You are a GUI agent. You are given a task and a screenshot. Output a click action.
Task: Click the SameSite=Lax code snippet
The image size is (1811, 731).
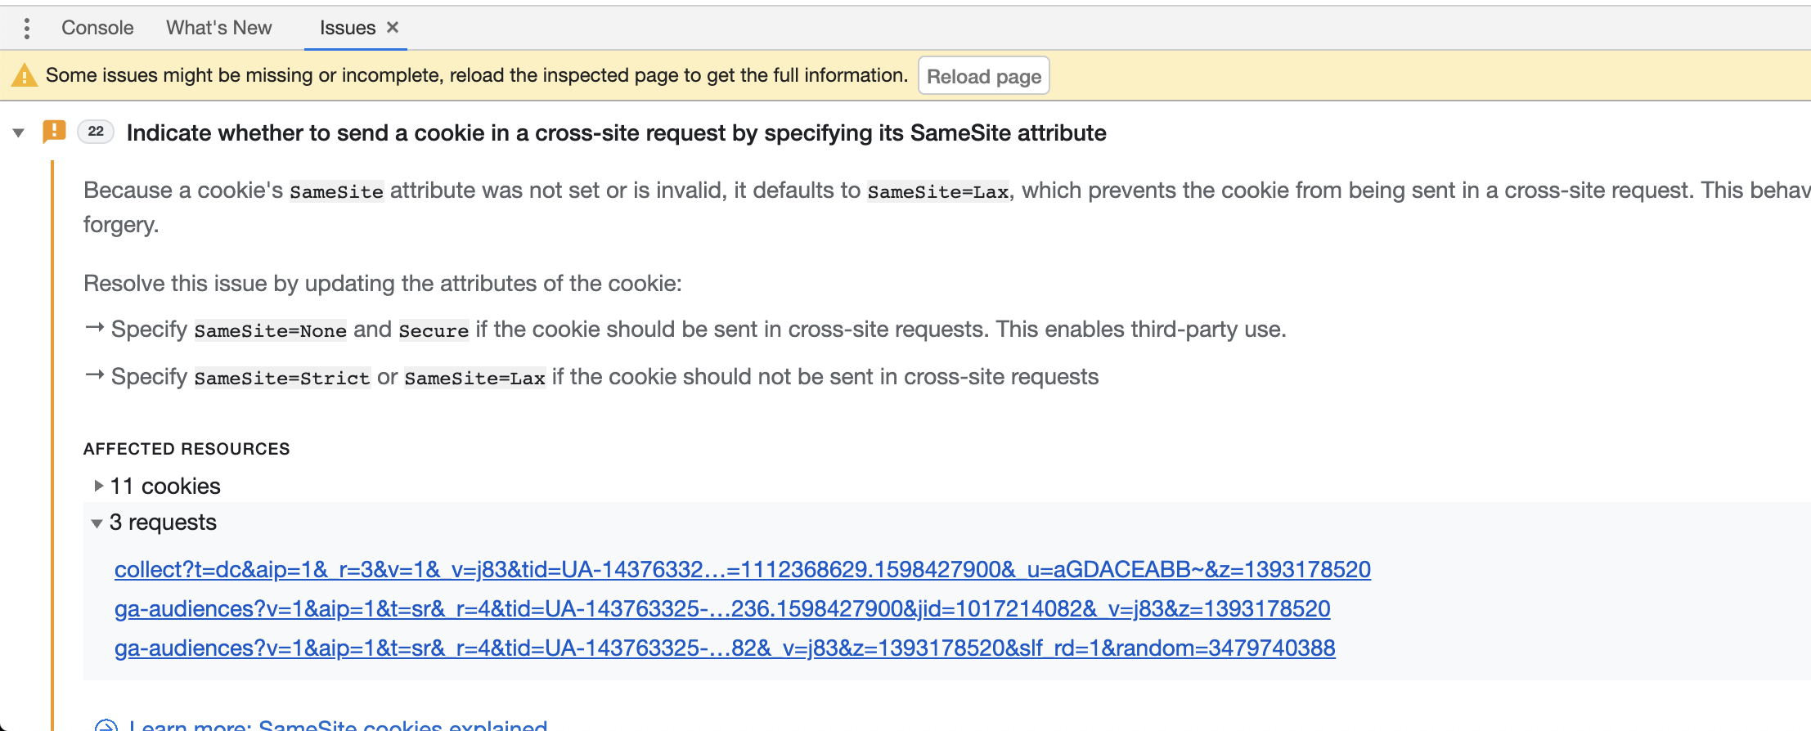click(x=938, y=191)
